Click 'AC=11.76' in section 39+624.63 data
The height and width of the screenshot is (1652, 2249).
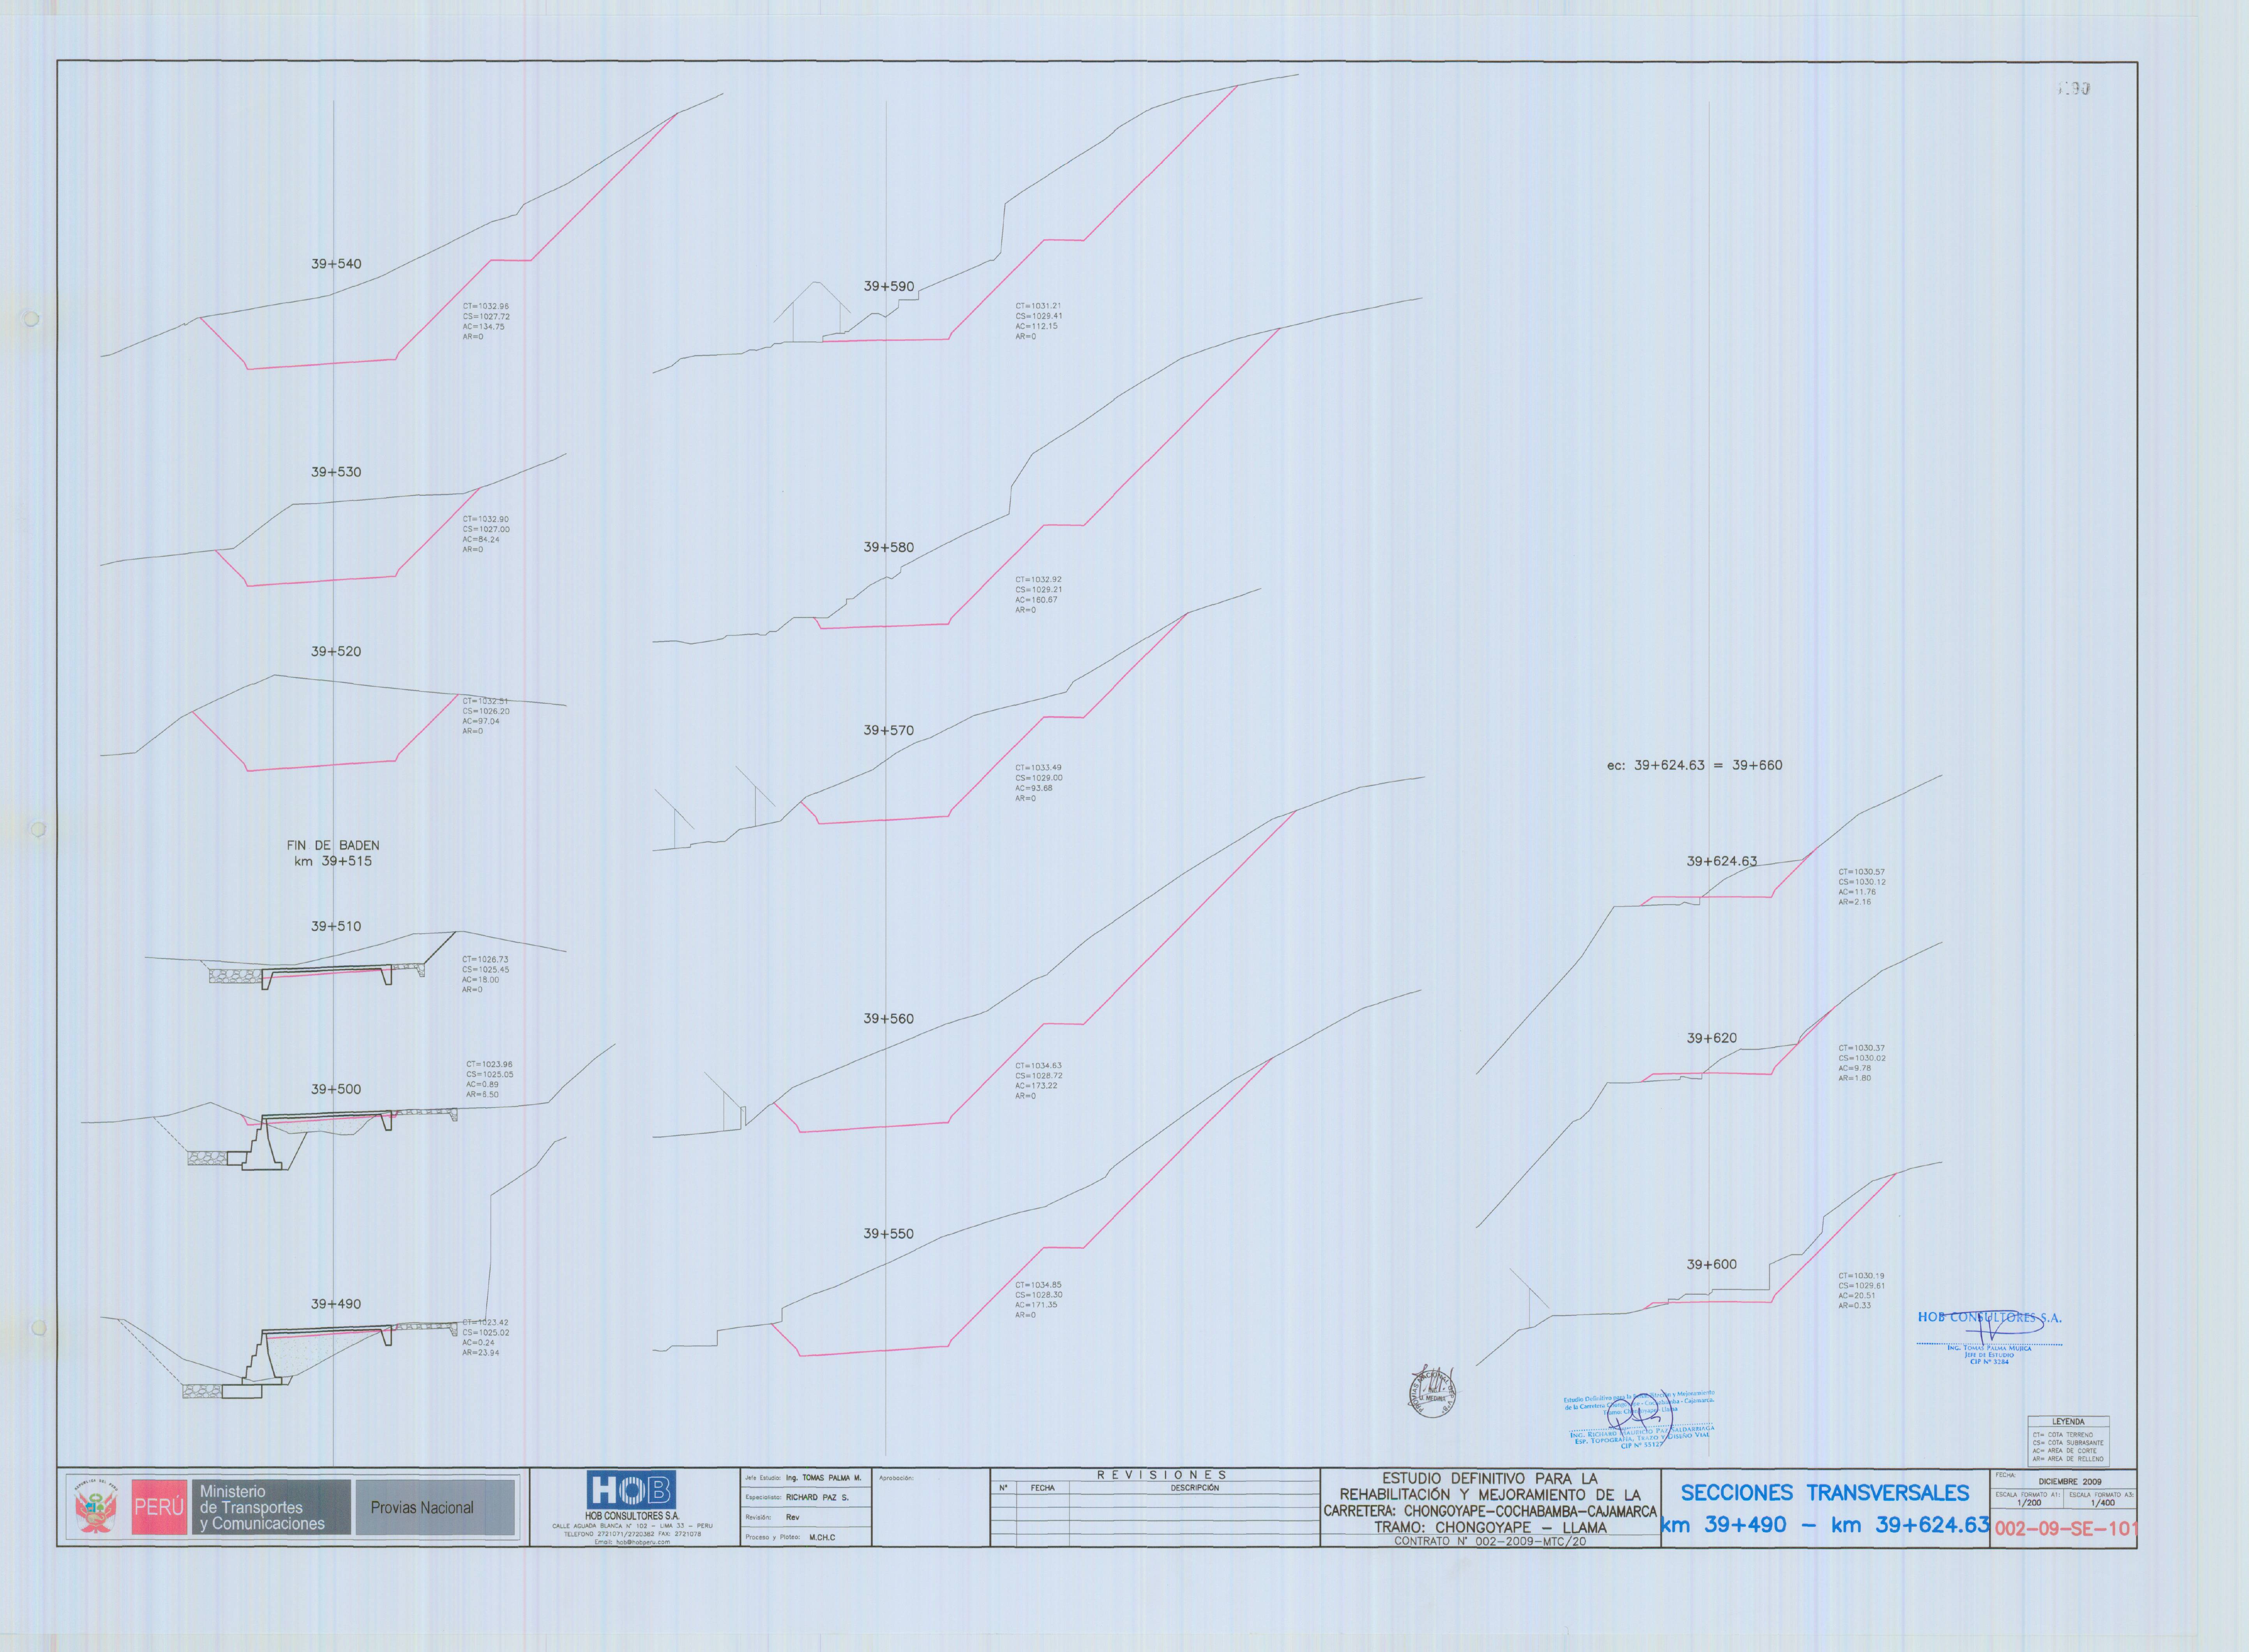pyautogui.click(x=1857, y=892)
